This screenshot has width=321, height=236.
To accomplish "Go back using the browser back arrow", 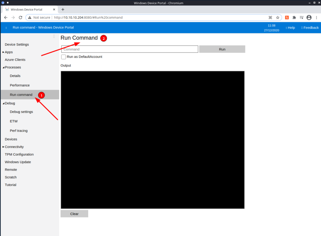I will (x=6, y=18).
